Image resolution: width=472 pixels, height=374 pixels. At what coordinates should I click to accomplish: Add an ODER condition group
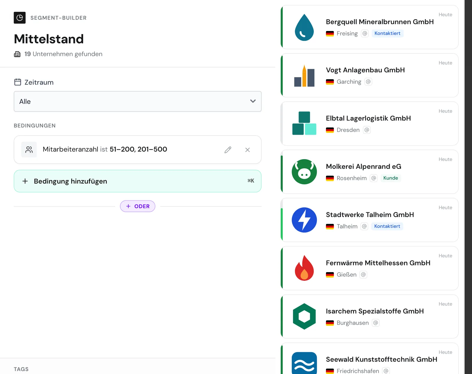pos(137,206)
